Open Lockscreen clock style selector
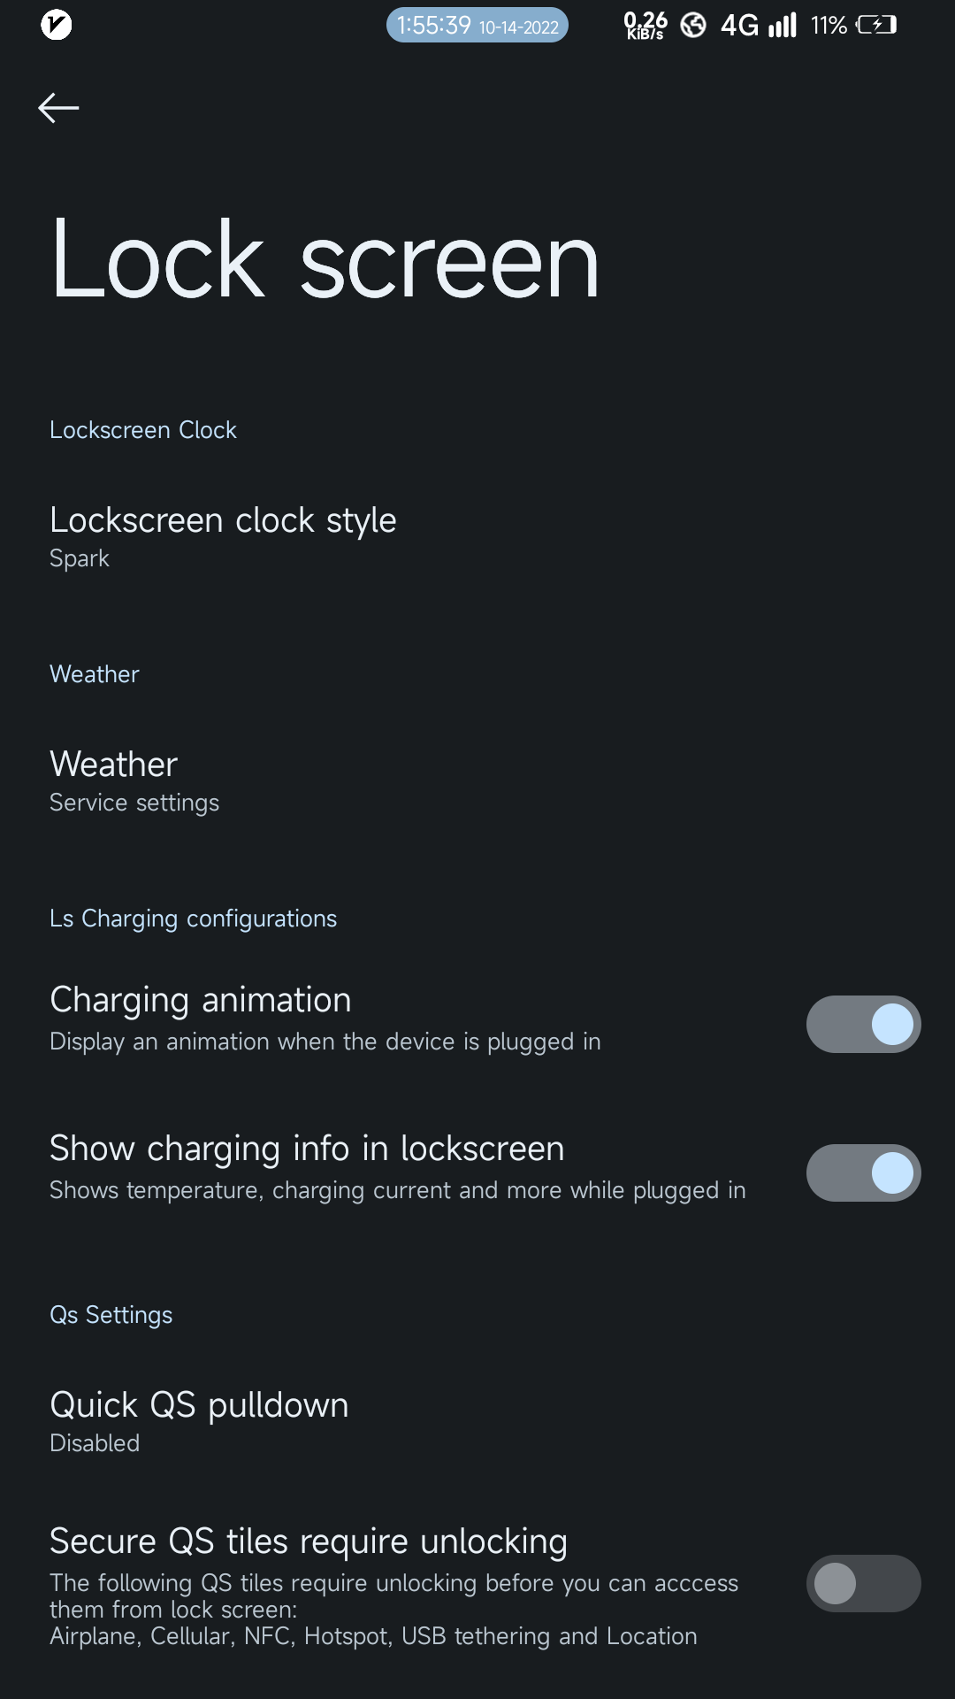Screen dimensions: 955x1699 [223, 536]
